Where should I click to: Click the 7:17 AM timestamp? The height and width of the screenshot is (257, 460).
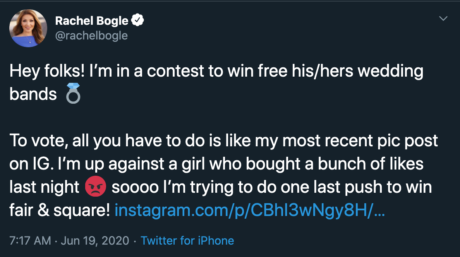[x=30, y=241]
